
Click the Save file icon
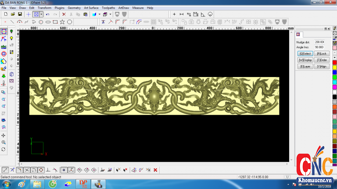[x=20, y=14]
